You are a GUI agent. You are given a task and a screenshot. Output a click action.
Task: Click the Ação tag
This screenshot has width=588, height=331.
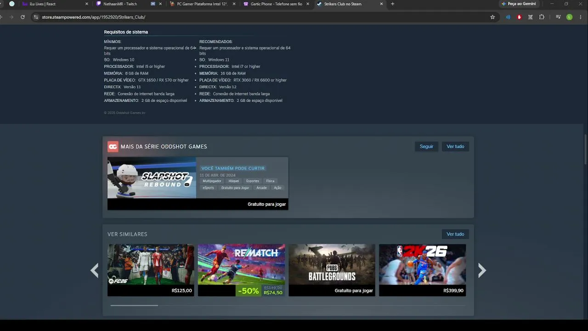pos(277,188)
